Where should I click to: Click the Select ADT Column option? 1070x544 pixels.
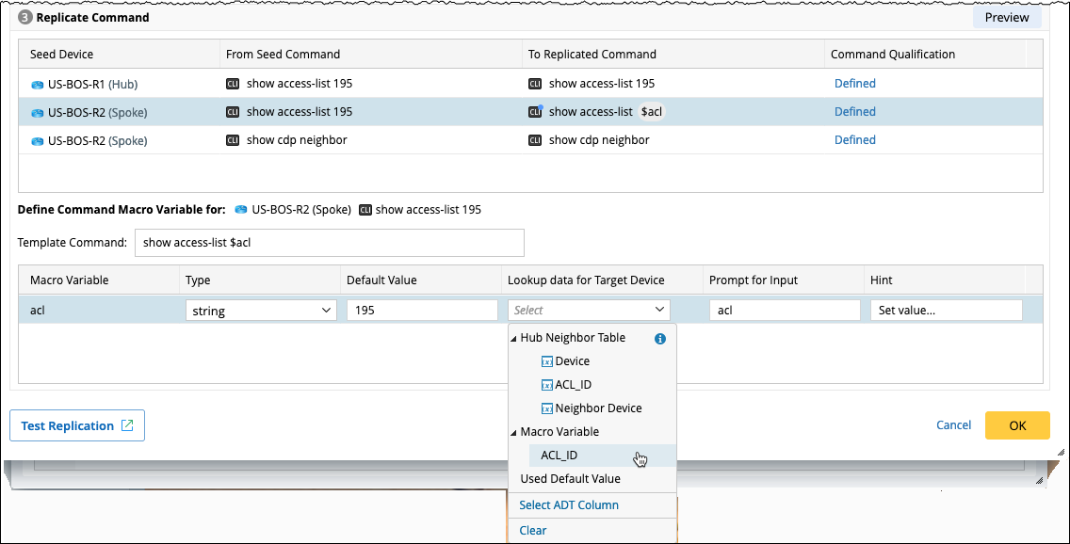click(569, 505)
